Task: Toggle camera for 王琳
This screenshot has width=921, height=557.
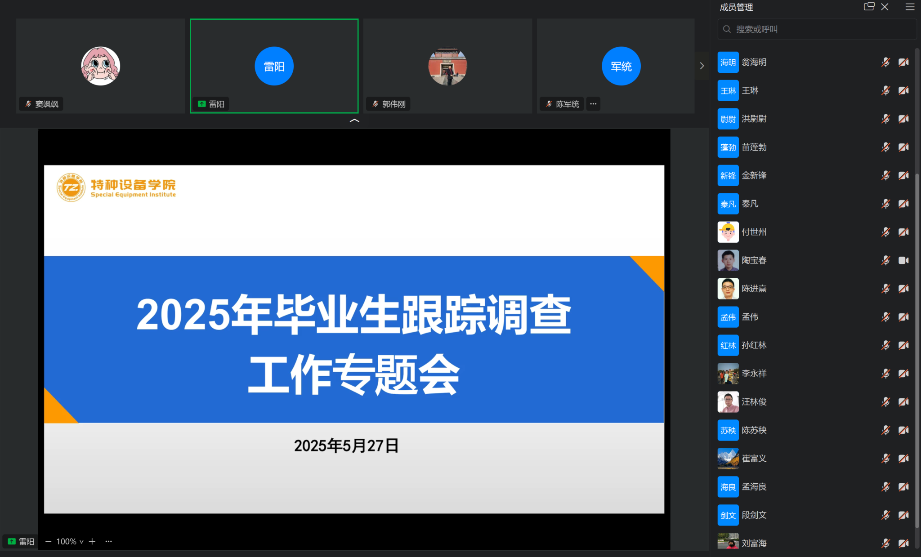Action: pyautogui.click(x=903, y=91)
